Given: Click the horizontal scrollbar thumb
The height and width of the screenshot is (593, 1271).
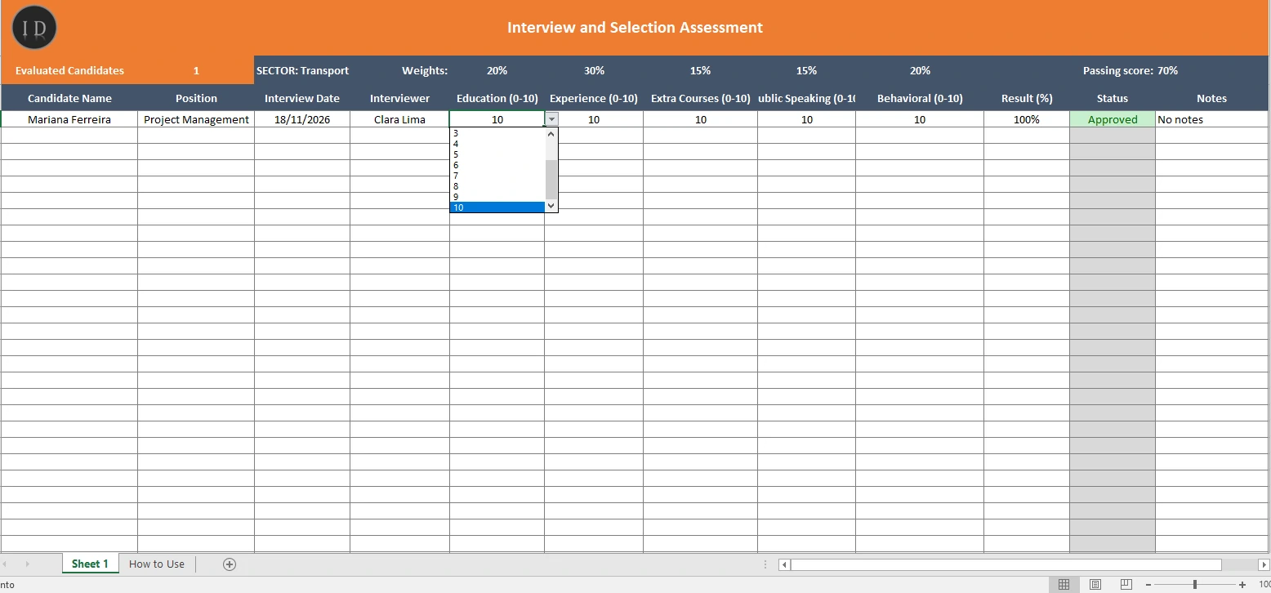Looking at the screenshot, I should [x=1006, y=564].
